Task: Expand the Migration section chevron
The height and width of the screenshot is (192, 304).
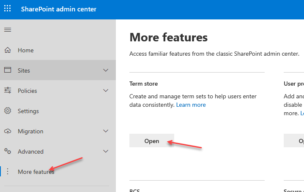Action: [x=106, y=131]
